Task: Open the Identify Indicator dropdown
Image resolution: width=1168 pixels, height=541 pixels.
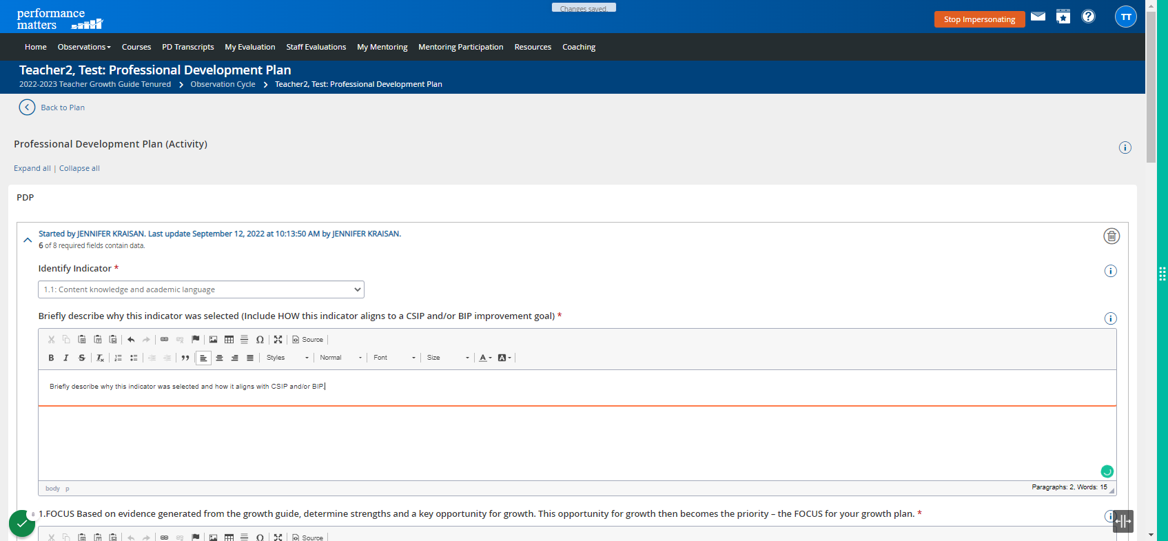Action: click(x=201, y=289)
